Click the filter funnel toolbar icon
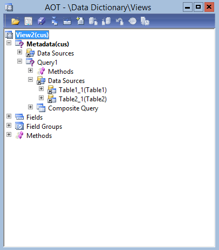Image resolution: width=219 pixels, height=250 pixels. pos(54,21)
